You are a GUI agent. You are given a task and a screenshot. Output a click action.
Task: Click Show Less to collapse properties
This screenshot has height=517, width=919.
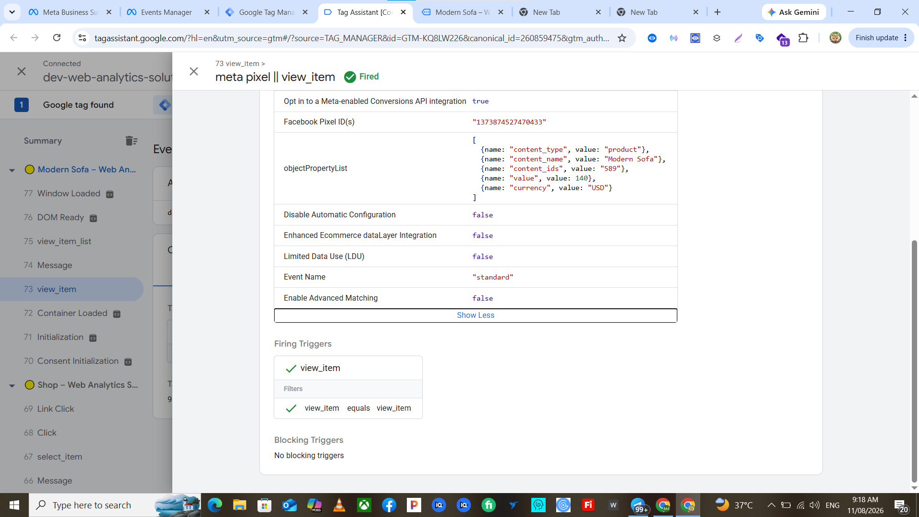[475, 315]
